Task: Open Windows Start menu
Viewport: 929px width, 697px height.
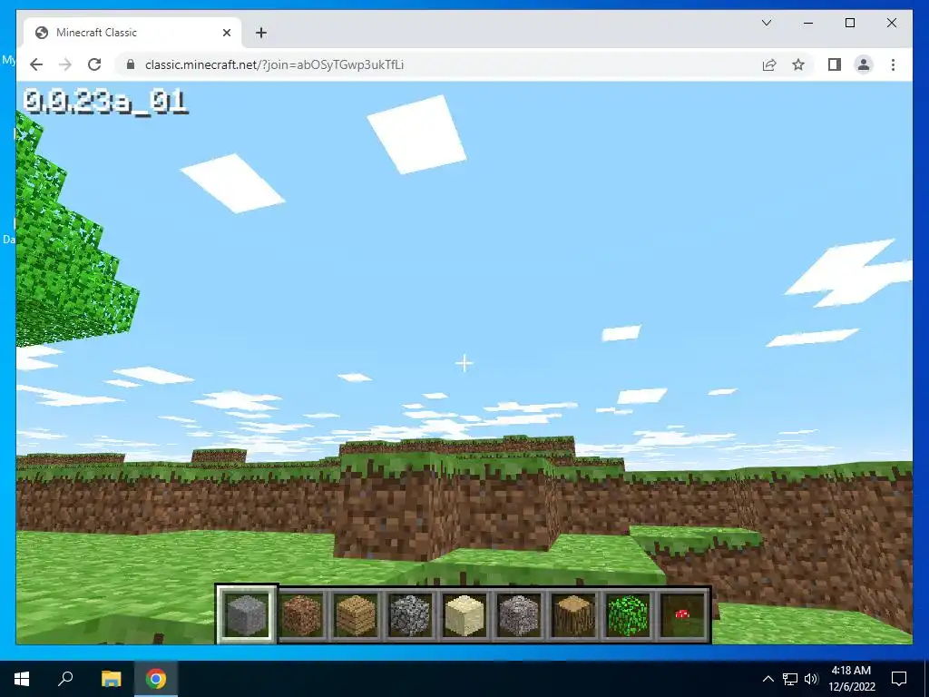Action: [22, 679]
